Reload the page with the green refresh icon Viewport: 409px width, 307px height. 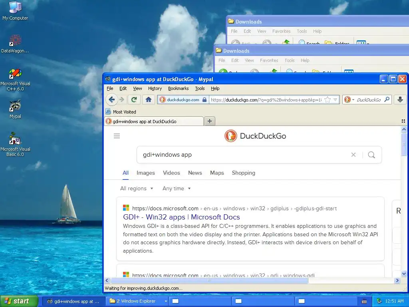[134, 100]
